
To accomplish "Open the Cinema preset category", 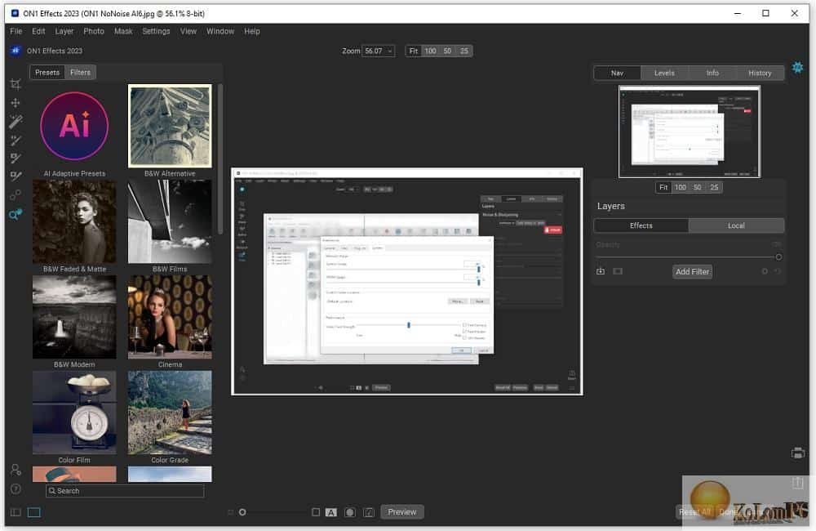I will [170, 322].
